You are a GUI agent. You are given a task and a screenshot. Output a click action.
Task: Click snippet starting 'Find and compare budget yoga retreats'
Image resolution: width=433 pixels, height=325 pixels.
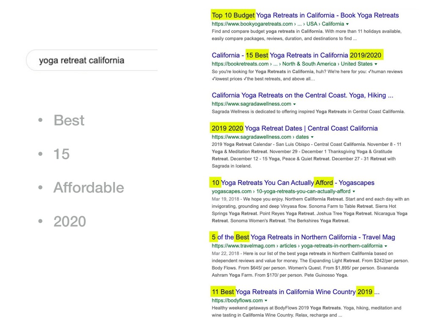[307, 35]
